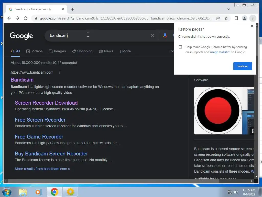
Task: Enable sending crash reports checkbox
Action: point(180,47)
